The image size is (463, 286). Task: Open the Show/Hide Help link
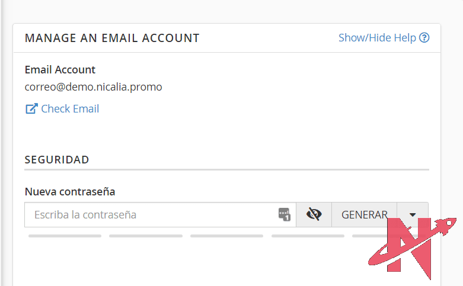coord(377,38)
